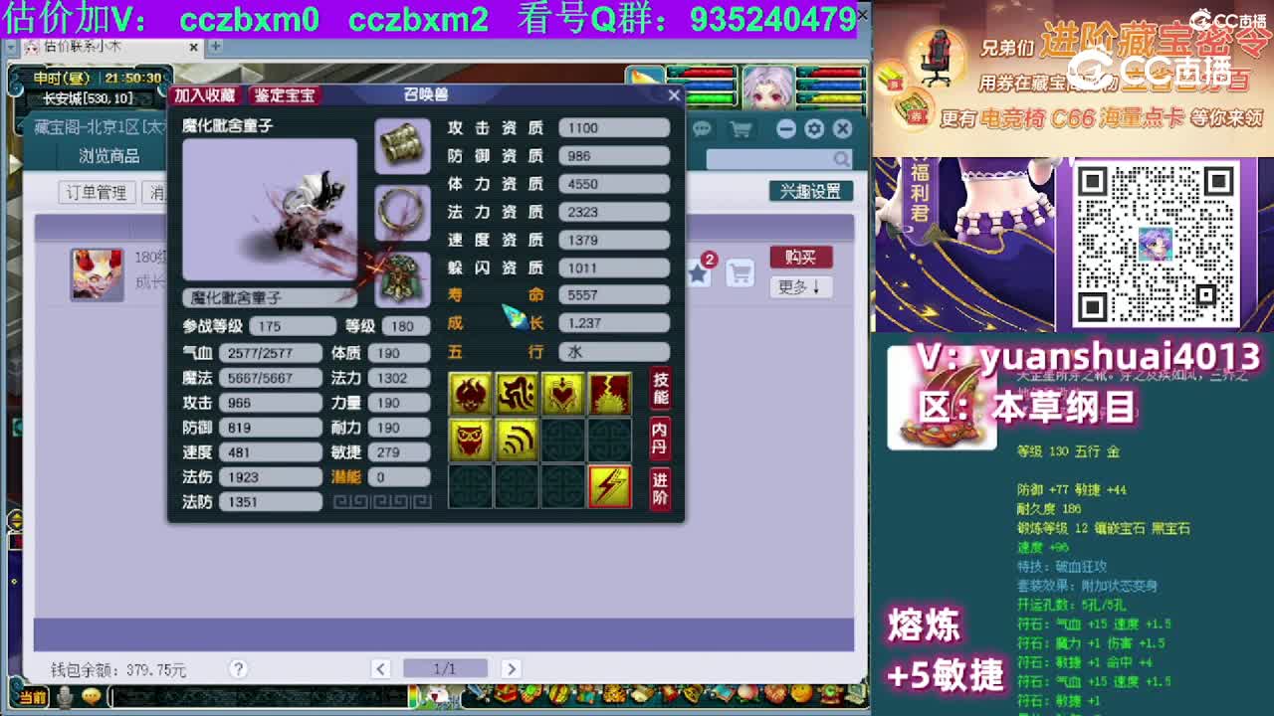Click the 气血 value 2577/2577
1274x716 pixels.
pyautogui.click(x=270, y=353)
